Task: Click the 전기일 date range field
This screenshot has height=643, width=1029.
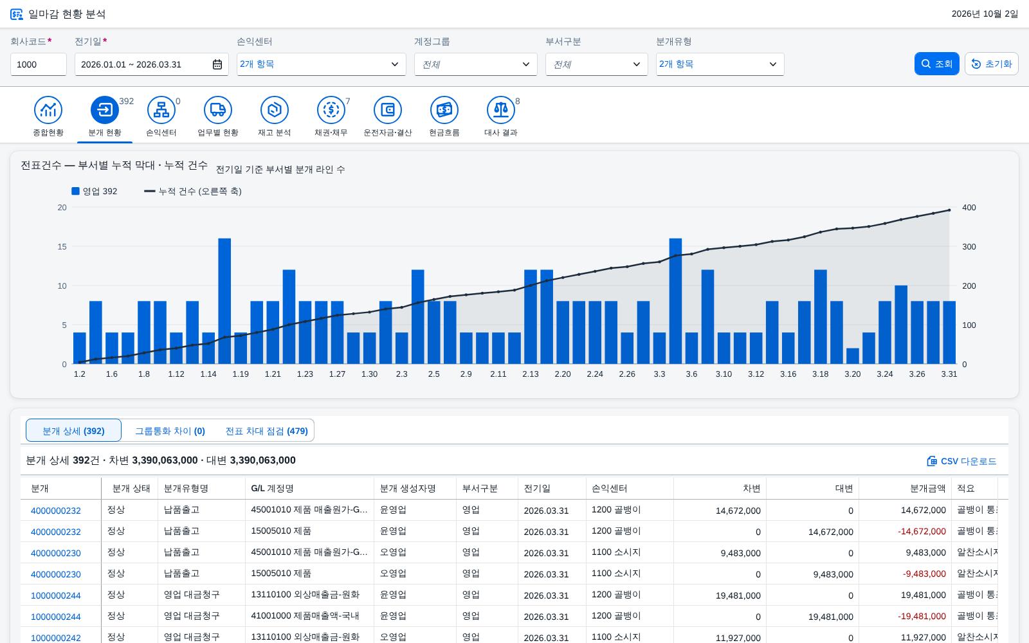Action: [x=152, y=64]
